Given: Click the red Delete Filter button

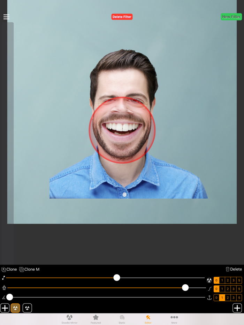Looking at the screenshot, I should pos(122,17).
